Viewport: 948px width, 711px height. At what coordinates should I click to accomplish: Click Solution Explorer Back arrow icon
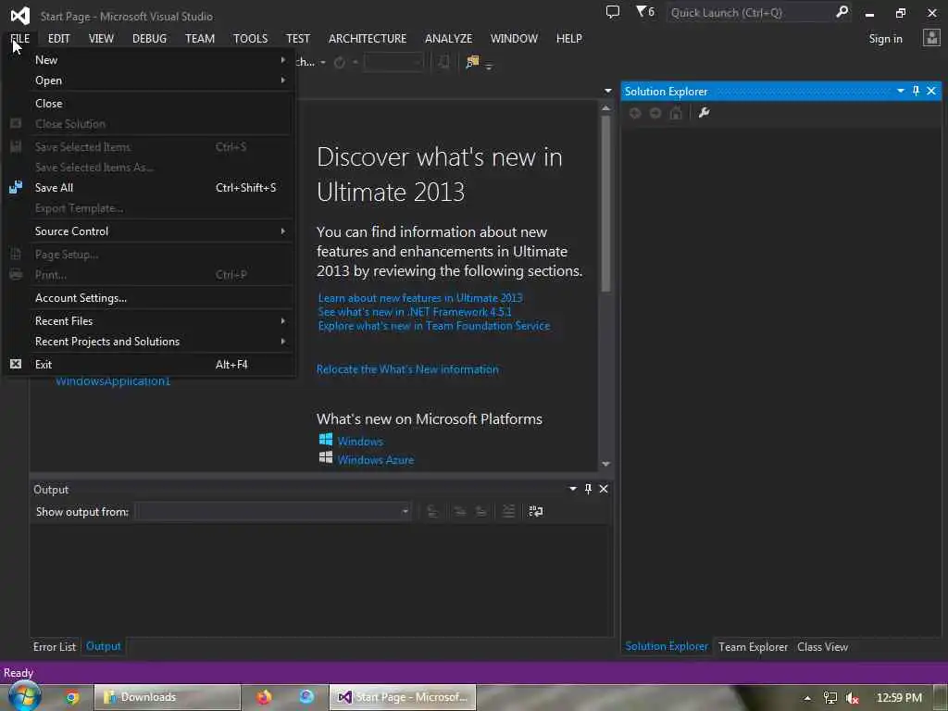(635, 113)
